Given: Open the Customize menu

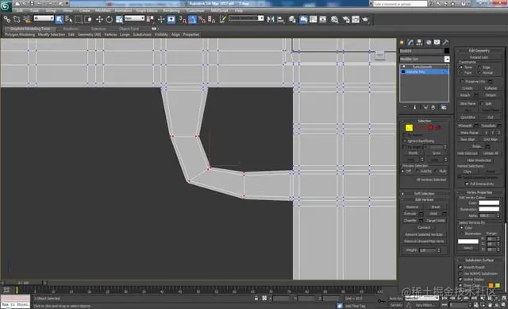Looking at the screenshot, I should 195,10.
